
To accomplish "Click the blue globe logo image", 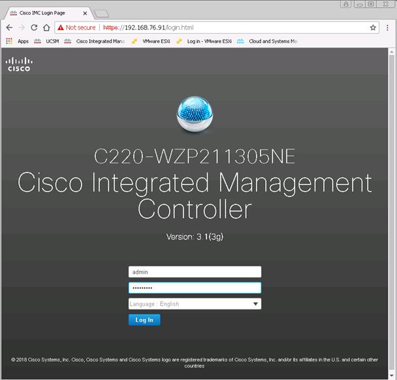I will [195, 114].
